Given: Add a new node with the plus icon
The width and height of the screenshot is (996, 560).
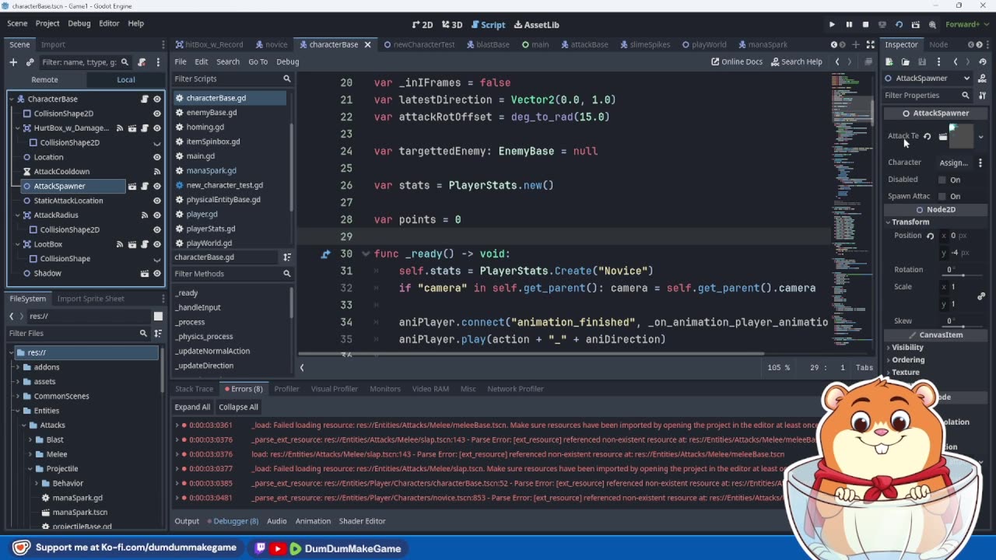Looking at the screenshot, I should tap(13, 62).
